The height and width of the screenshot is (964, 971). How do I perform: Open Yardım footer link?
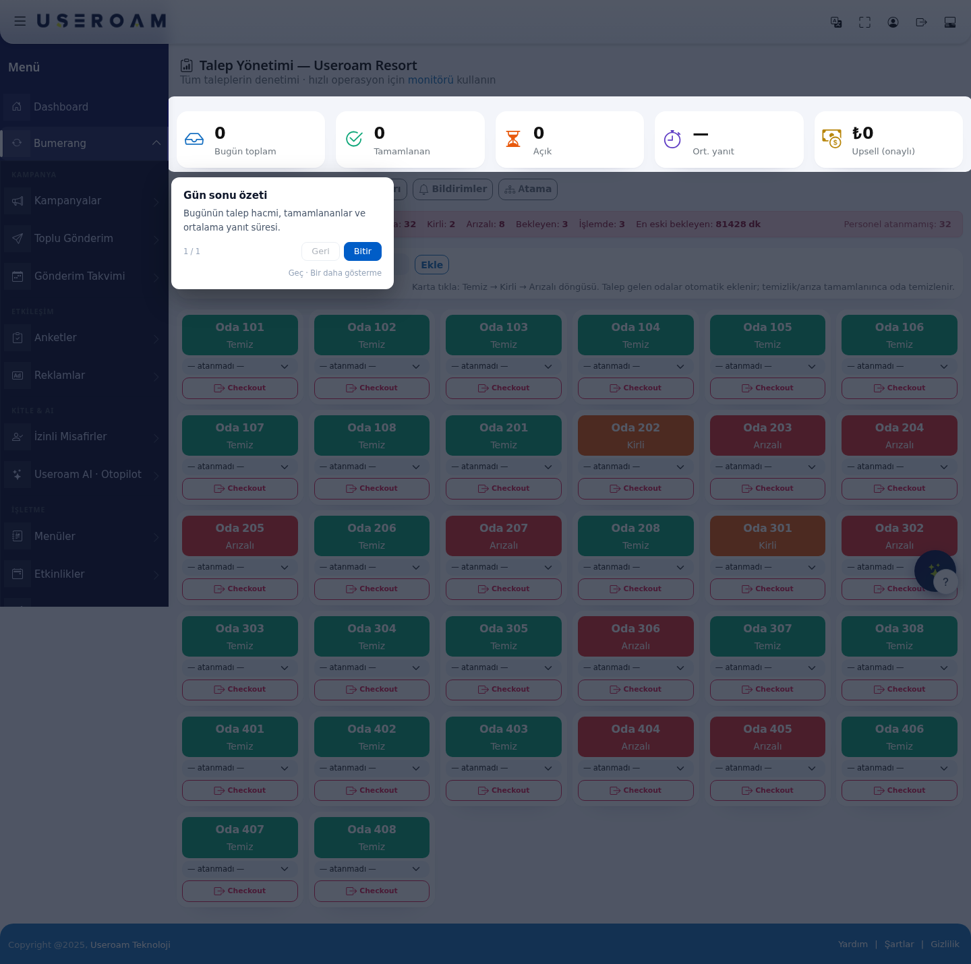[853, 944]
